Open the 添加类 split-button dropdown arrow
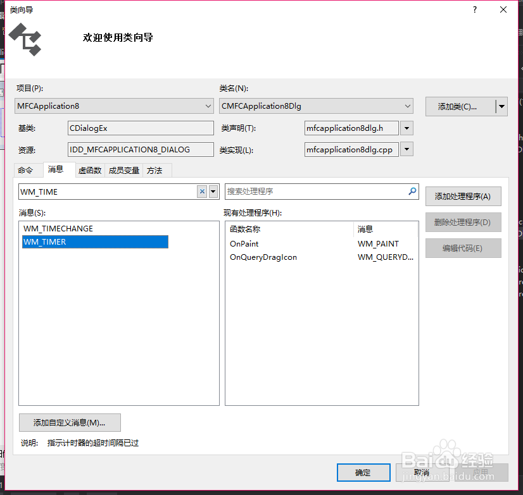Screen dimensions: 523x495 click(x=501, y=106)
